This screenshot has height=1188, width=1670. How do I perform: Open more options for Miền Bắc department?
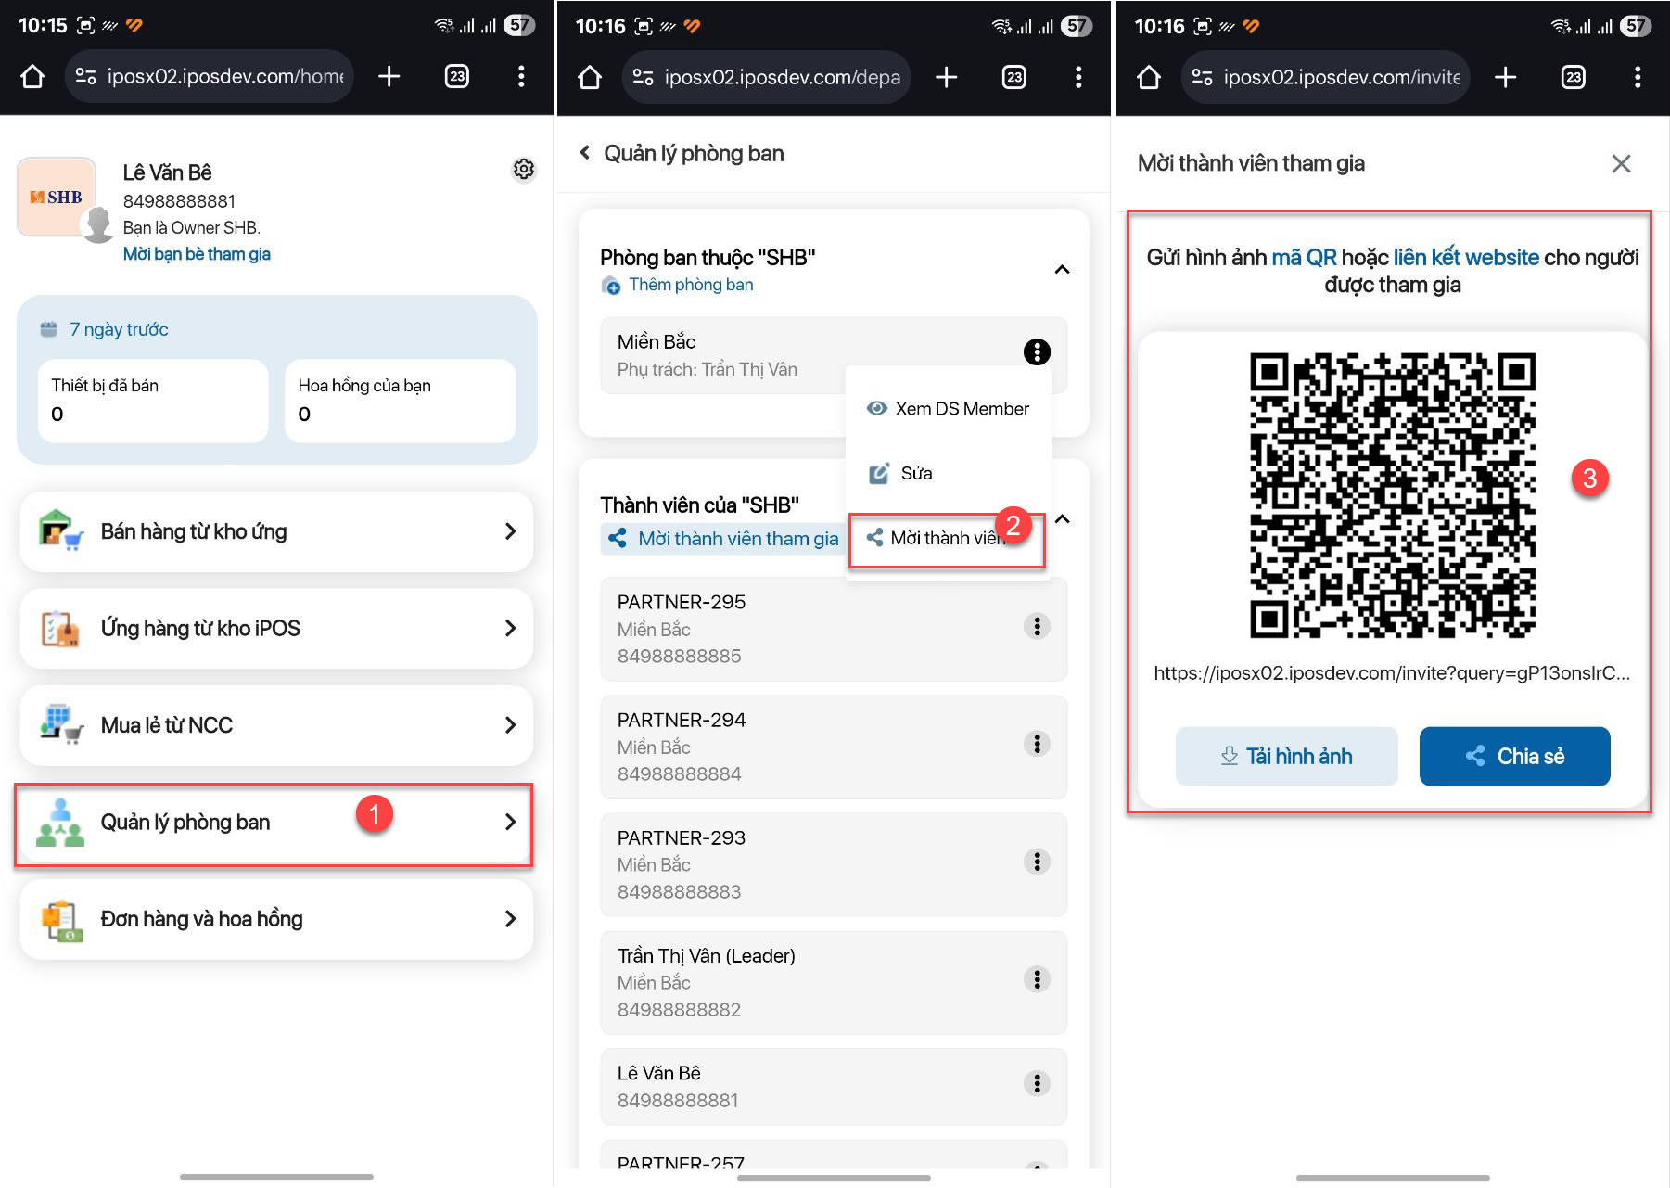coord(1037,351)
